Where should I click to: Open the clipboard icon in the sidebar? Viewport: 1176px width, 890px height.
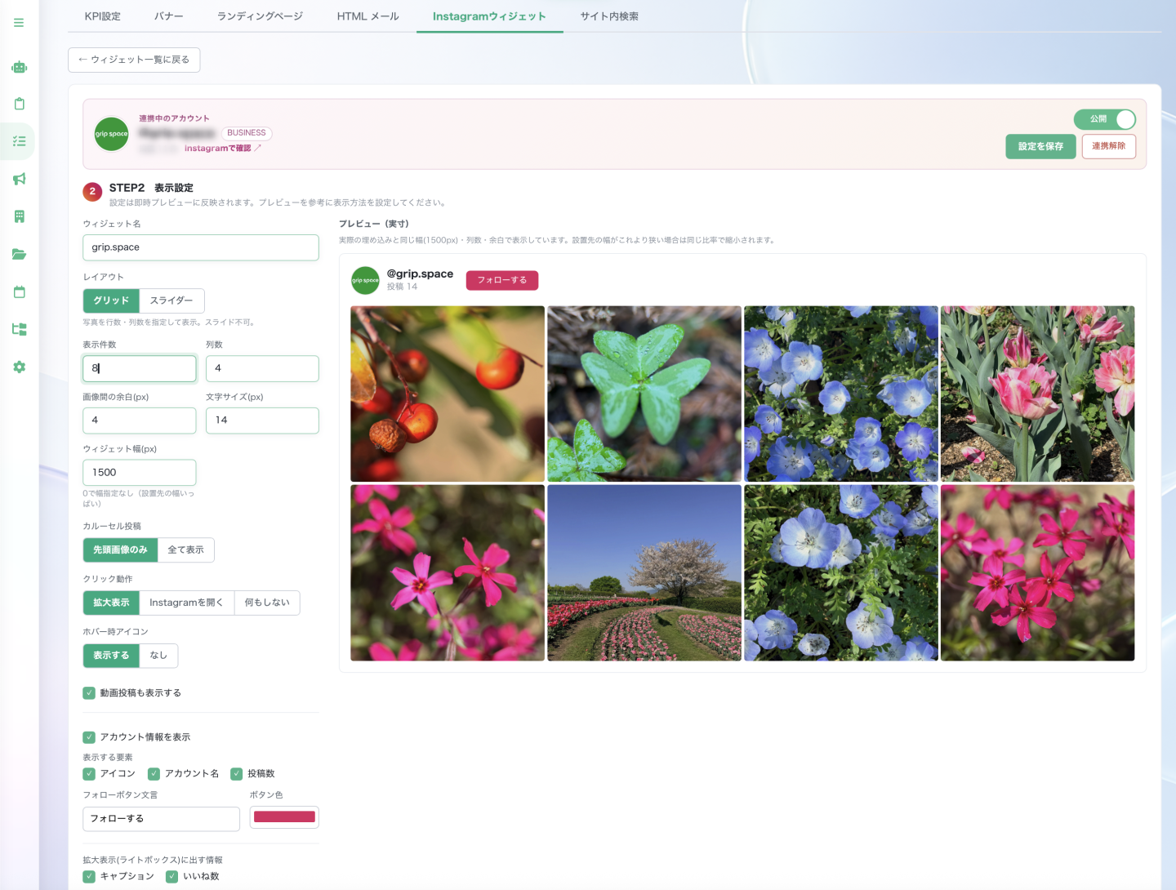(20, 104)
